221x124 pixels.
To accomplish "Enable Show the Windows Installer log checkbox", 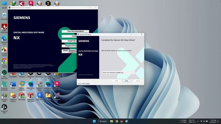I will [x=102, y=73].
